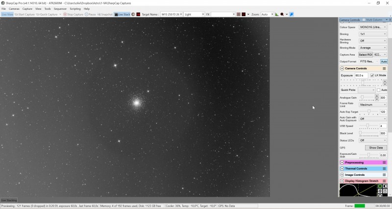Screen dimensions: 392x209
Task: Open the Sequencer menu
Action: [x=60, y=9]
